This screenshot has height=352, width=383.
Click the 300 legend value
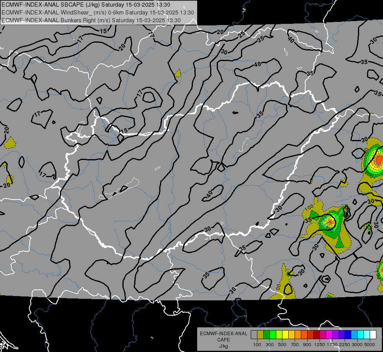pyautogui.click(x=270, y=345)
